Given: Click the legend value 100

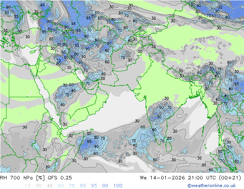Looking at the screenshot, I should click(x=118, y=186).
